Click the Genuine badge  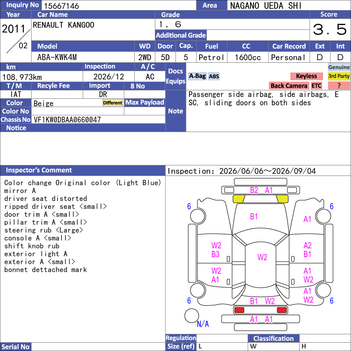(x=339, y=67)
